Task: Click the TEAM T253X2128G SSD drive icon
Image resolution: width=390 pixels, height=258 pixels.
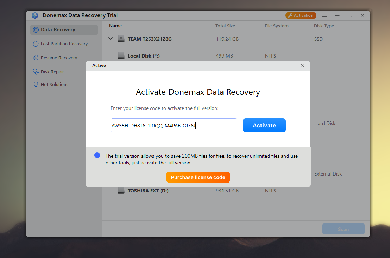Action: tap(121, 39)
